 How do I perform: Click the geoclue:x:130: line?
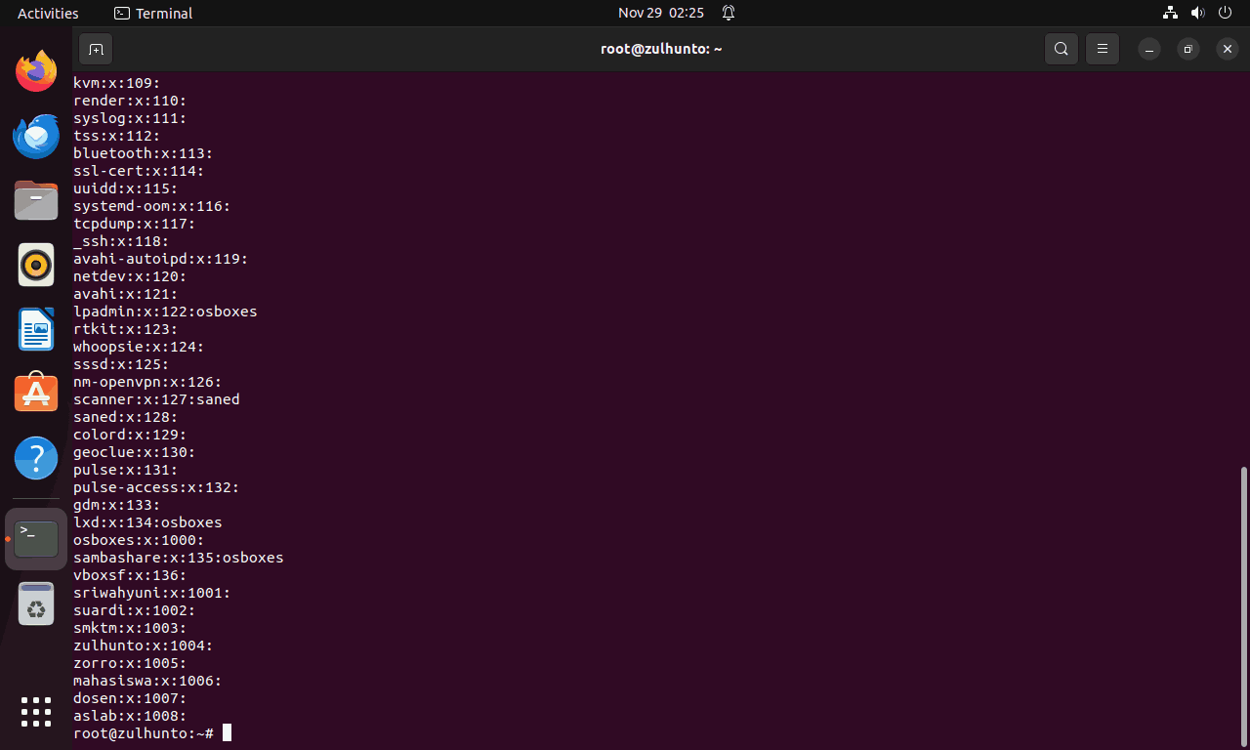tap(134, 452)
